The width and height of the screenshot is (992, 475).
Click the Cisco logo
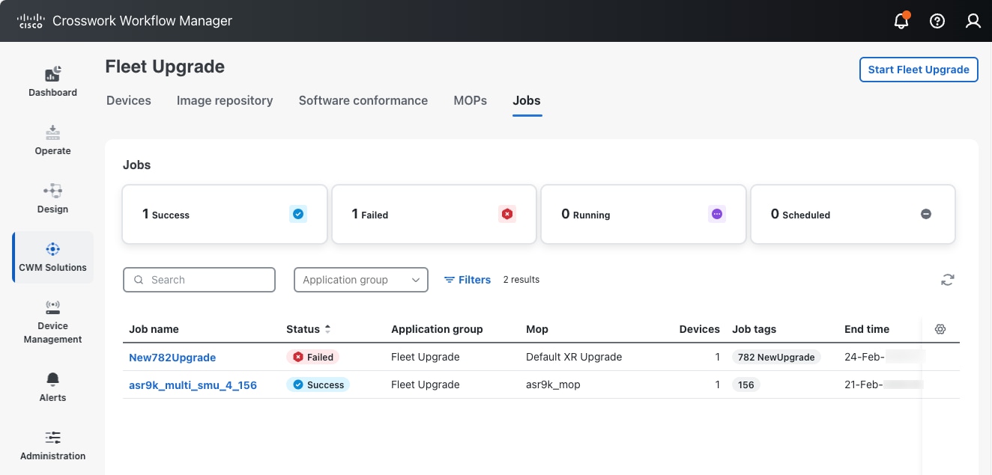click(31, 21)
